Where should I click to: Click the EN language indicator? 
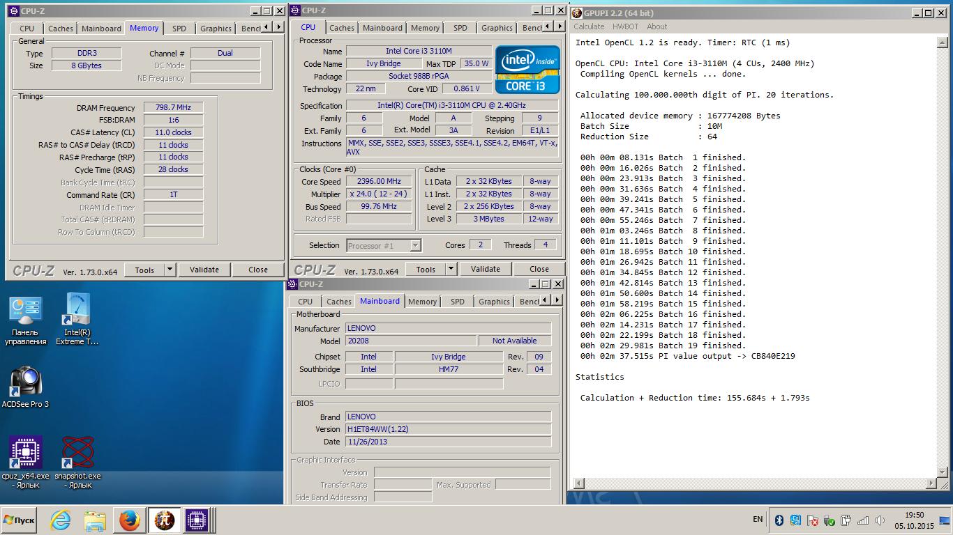(758, 520)
